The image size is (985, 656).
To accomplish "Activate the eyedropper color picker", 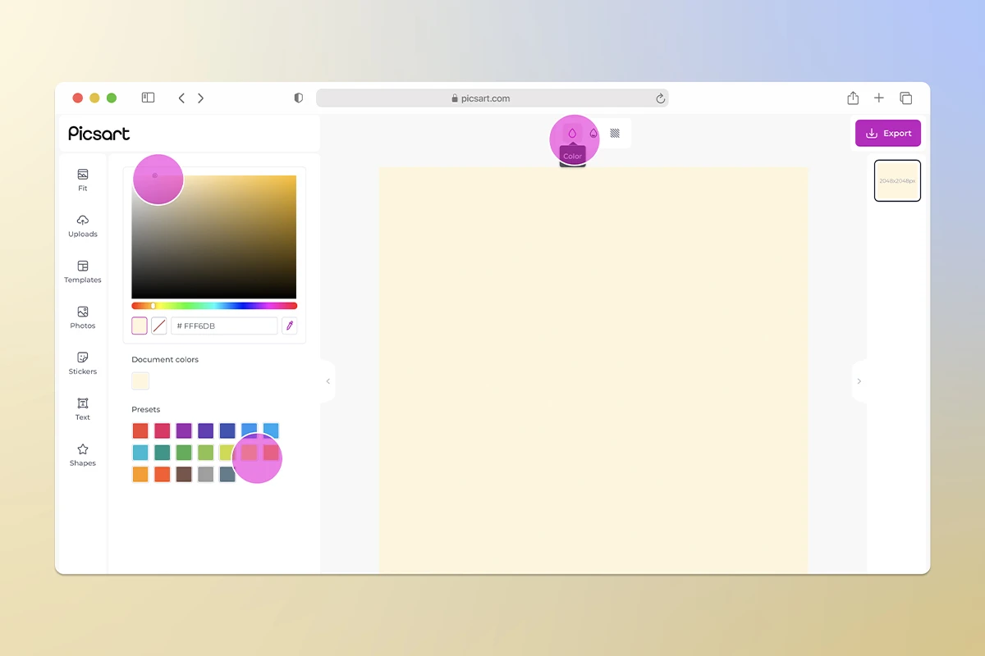I will [289, 326].
